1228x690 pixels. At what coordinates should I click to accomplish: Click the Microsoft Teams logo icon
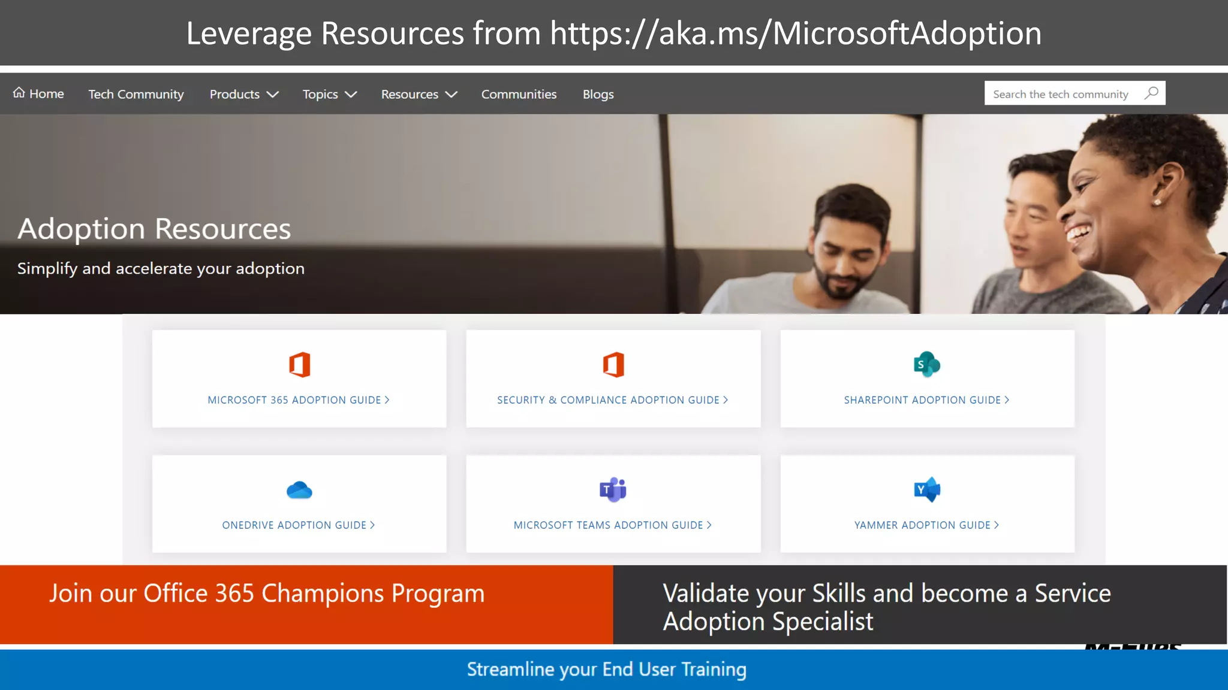613,490
